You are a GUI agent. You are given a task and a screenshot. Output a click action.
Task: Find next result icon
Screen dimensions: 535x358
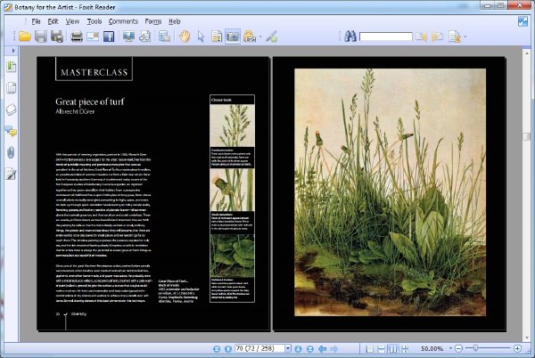(437, 37)
